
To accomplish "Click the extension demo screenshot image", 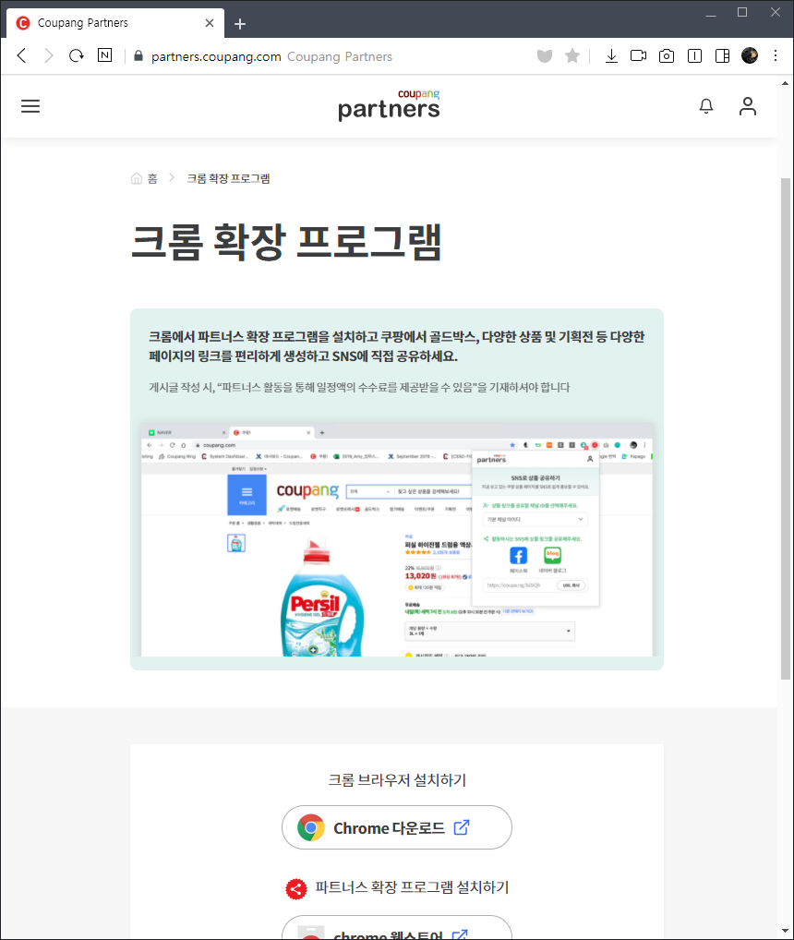I will coord(397,539).
